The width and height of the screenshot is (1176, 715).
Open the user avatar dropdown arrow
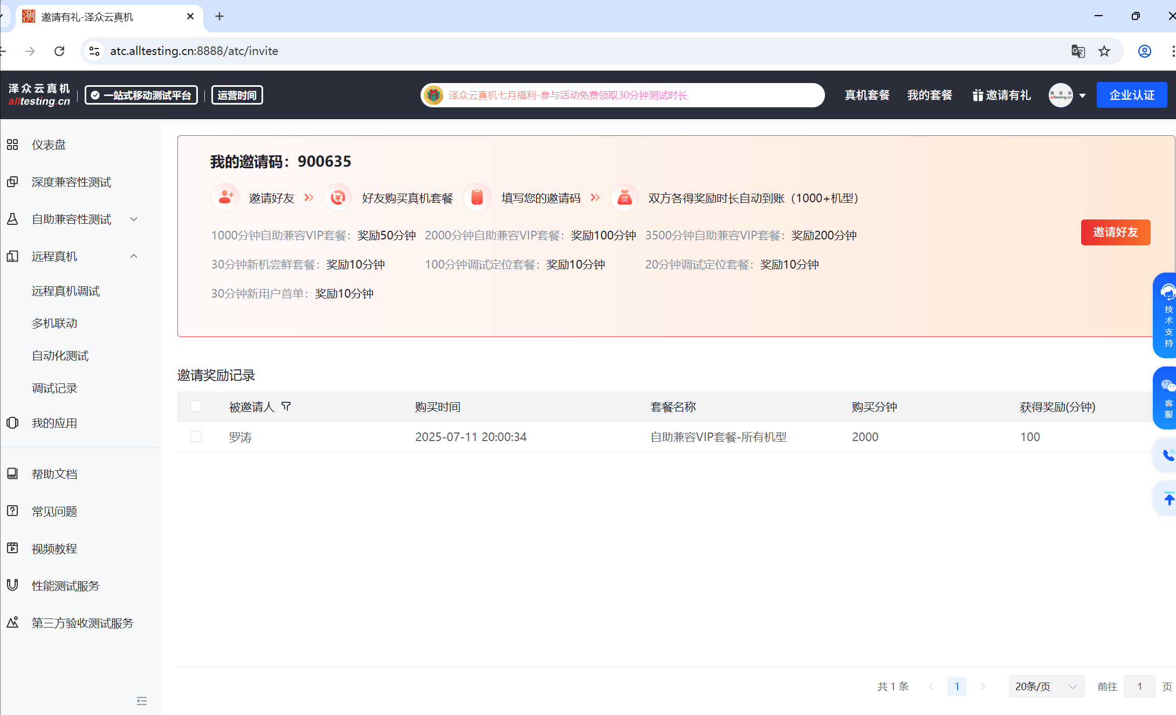coord(1082,96)
